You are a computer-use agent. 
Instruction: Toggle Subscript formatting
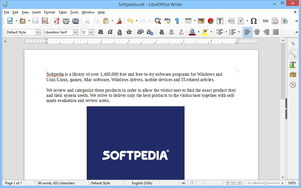click(150, 32)
